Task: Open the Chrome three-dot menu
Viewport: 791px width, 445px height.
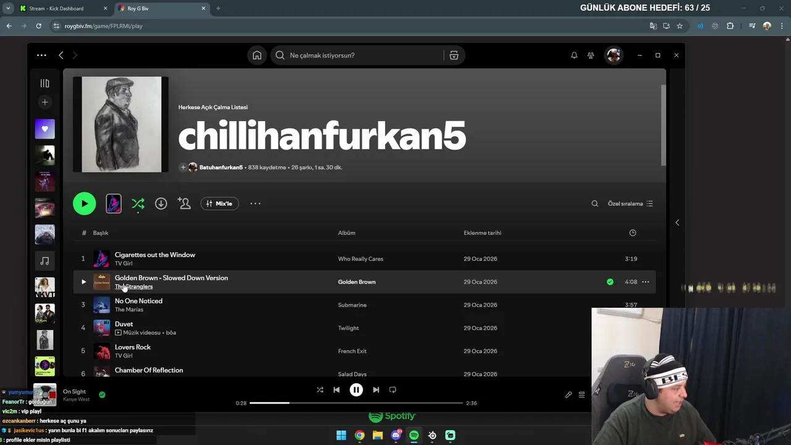Action: (x=782, y=26)
